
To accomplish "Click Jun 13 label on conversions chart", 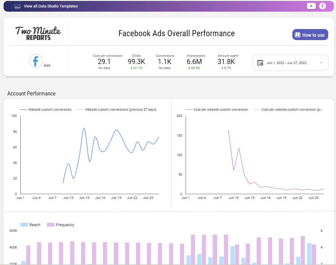I will (x=84, y=198).
